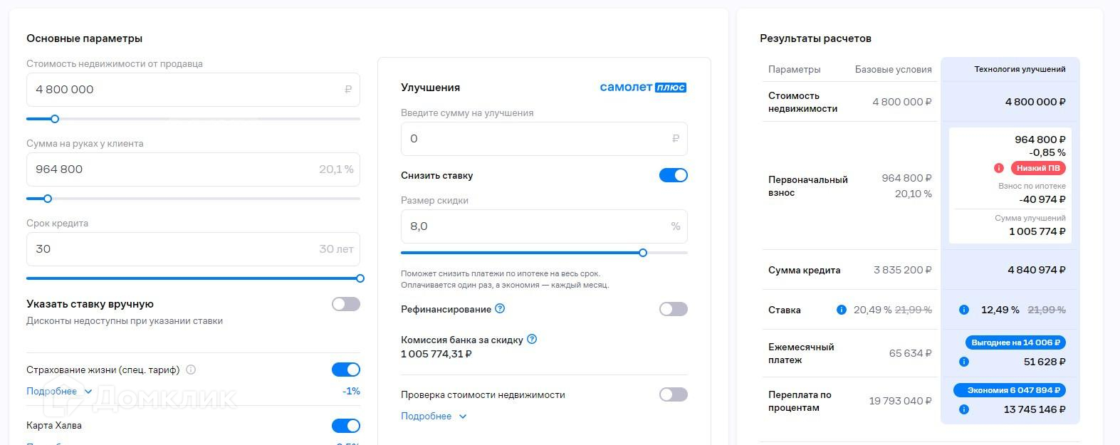Click info icon beside 51 628 ₽ payment
The height and width of the screenshot is (445, 1120).
[964, 362]
